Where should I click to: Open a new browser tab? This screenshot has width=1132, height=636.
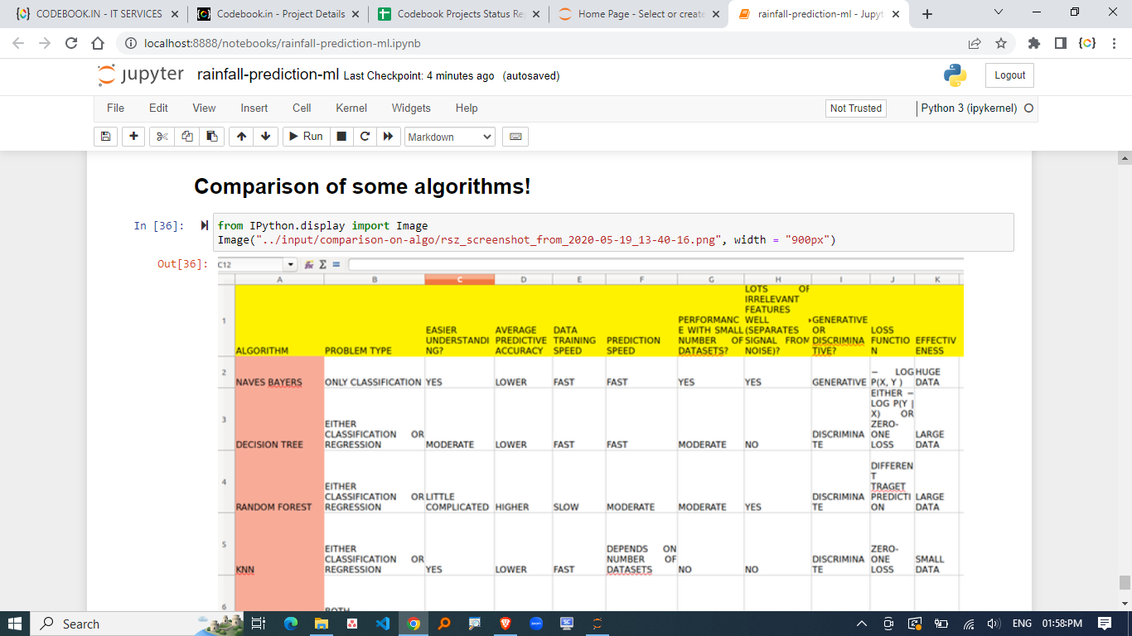927,14
